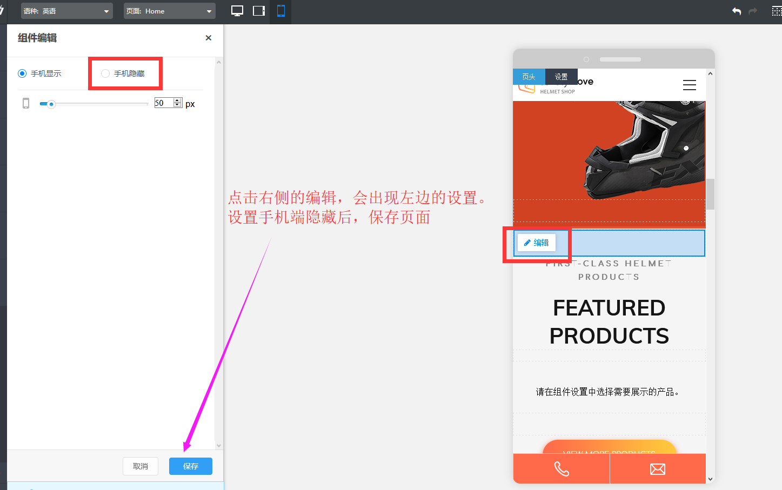
Task: Tap the phone call icon
Action: [562, 469]
